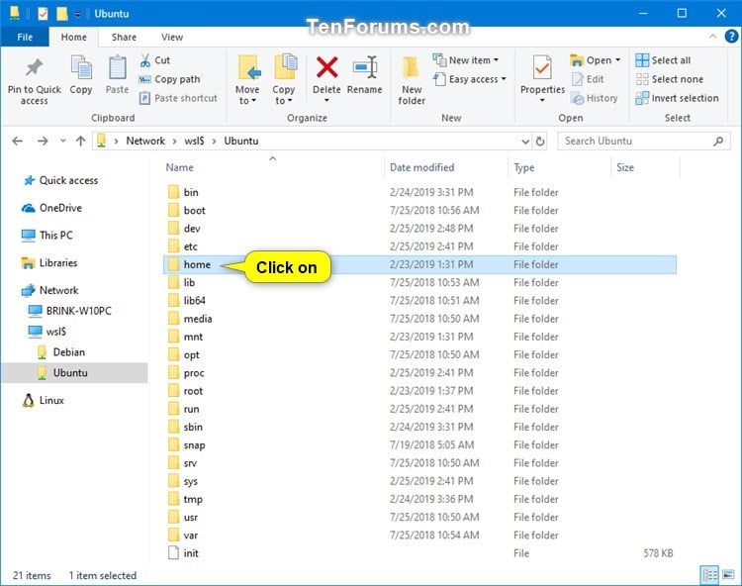Viewport: 742px width, 586px height.
Task: Click the Cut scissors icon
Action: point(144,60)
